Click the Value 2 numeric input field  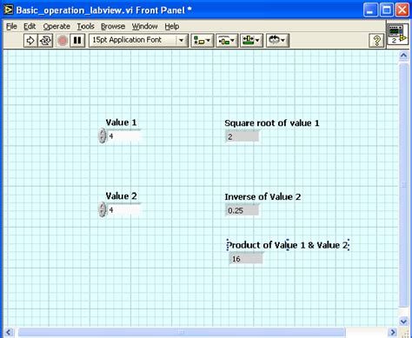124,209
